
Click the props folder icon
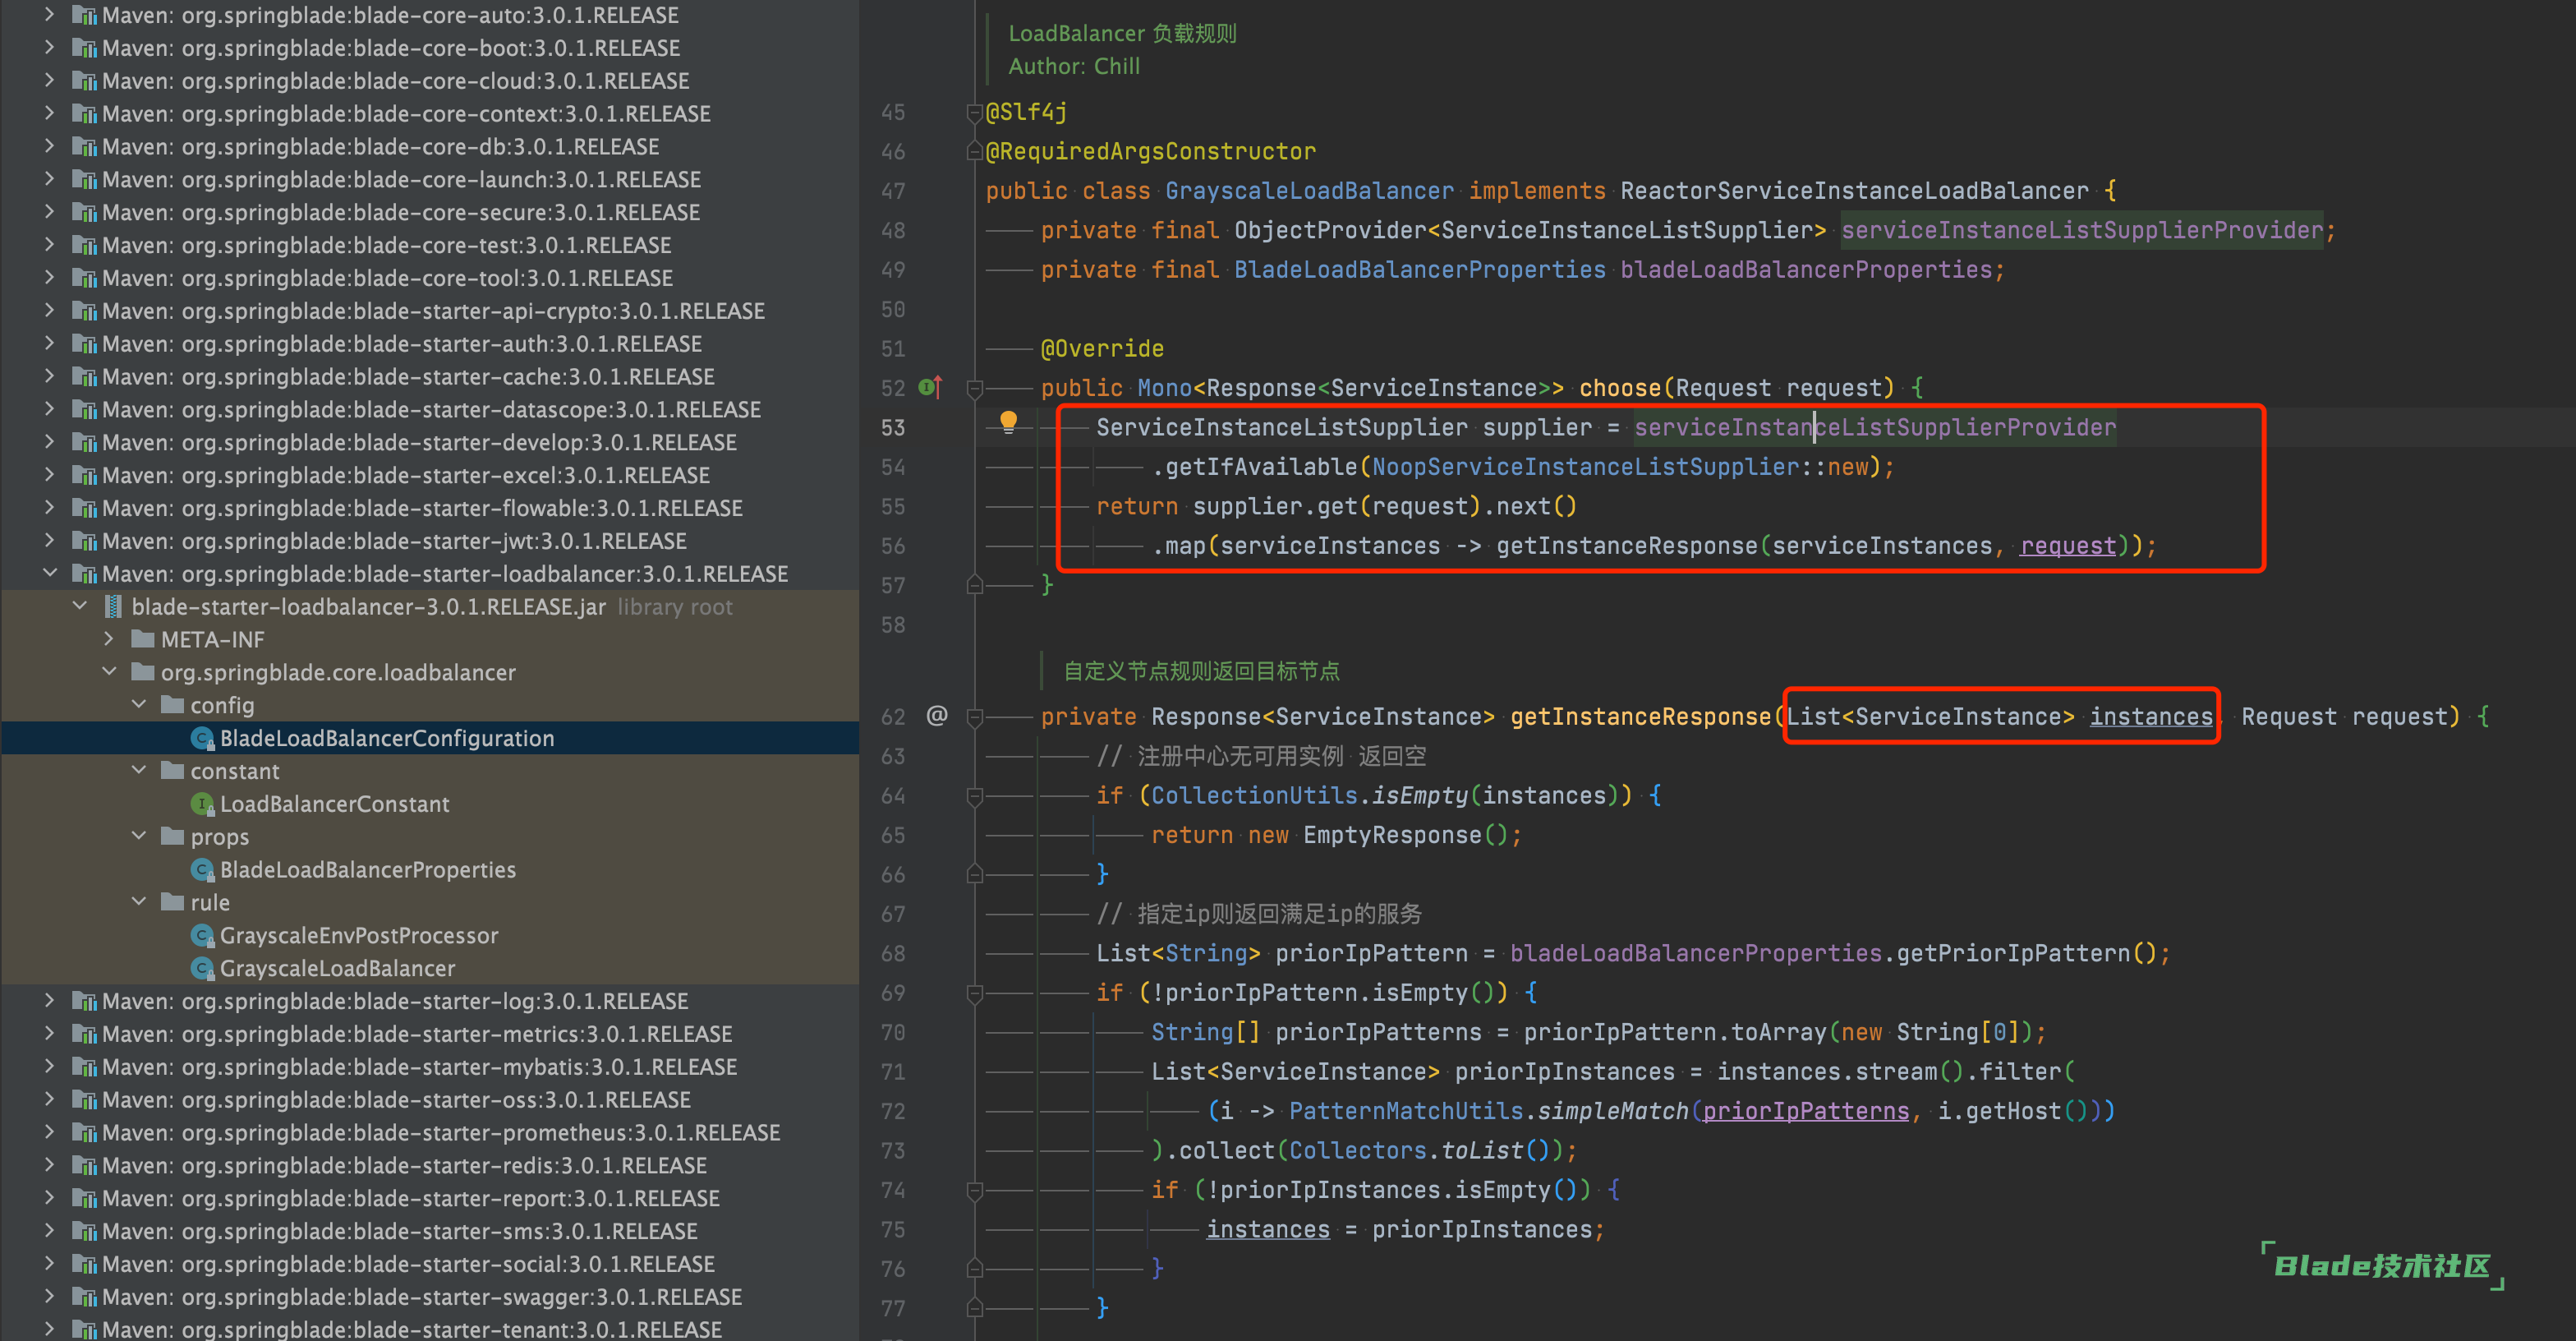(x=173, y=836)
